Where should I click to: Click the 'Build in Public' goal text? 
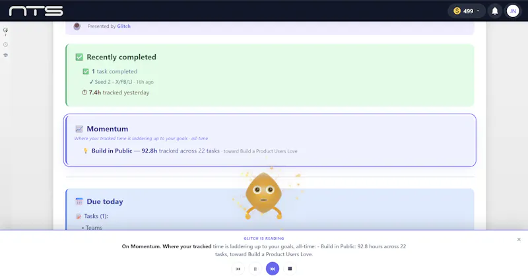coord(112,151)
